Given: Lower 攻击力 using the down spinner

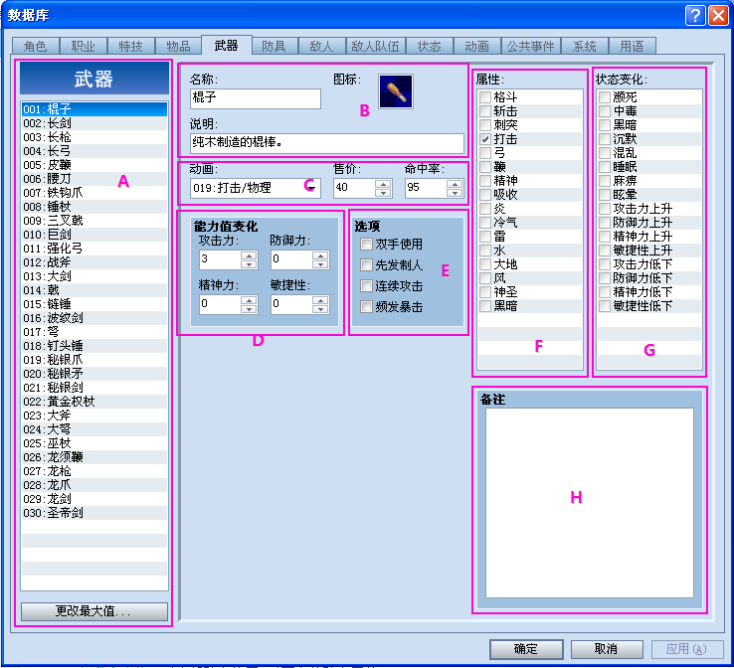Looking at the screenshot, I should coord(249,264).
